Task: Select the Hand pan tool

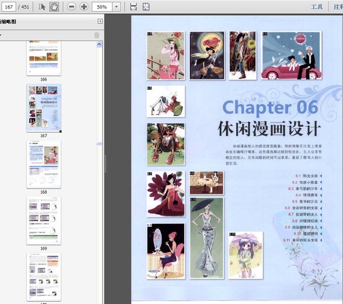Action: (54, 7)
